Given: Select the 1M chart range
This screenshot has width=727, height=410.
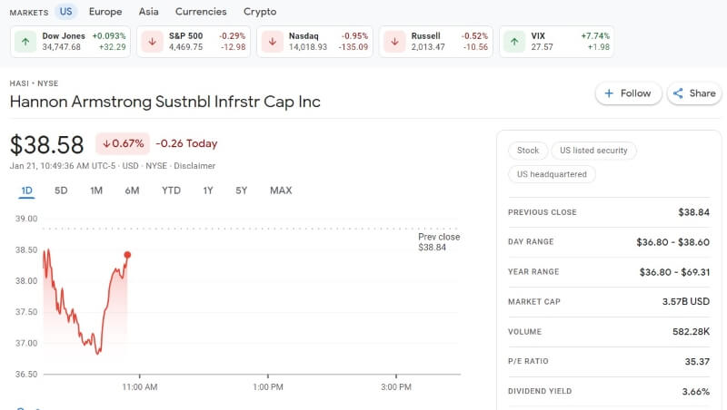Looking at the screenshot, I should [96, 190].
